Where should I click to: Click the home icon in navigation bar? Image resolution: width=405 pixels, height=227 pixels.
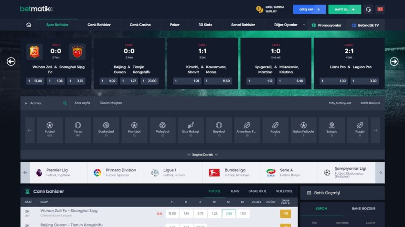click(x=29, y=25)
